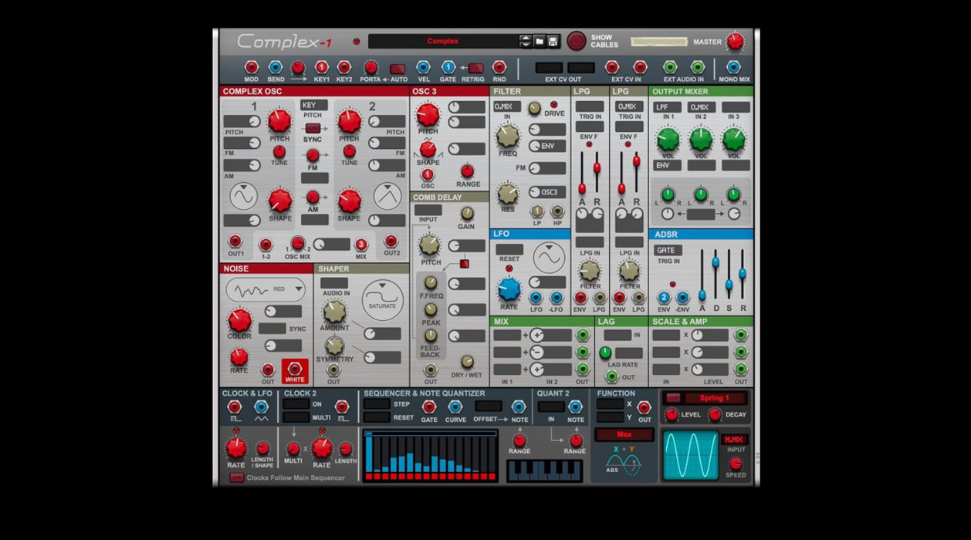Click the filter FREQ knob
The image size is (971, 540).
tap(507, 136)
